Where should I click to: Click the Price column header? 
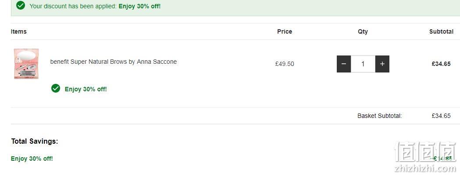pos(285,31)
